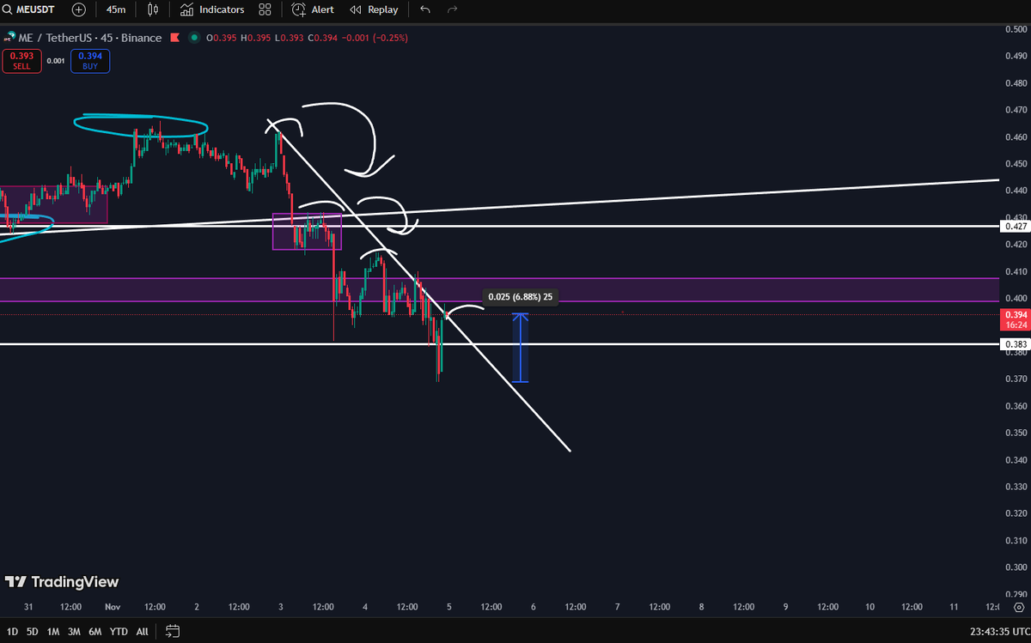Redo the last chart action
Screen dimensions: 1031x643
click(452, 9)
